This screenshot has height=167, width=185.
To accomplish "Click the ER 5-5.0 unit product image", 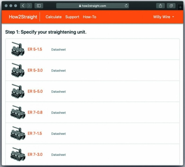I will 18,91.
